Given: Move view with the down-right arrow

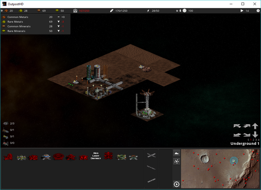Looking at the screenshot, I should (246, 135).
